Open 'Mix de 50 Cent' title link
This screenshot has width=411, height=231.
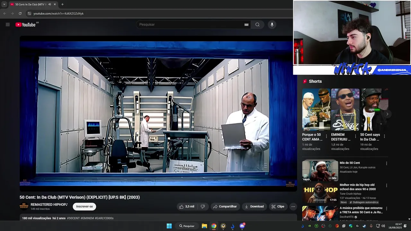(350, 163)
